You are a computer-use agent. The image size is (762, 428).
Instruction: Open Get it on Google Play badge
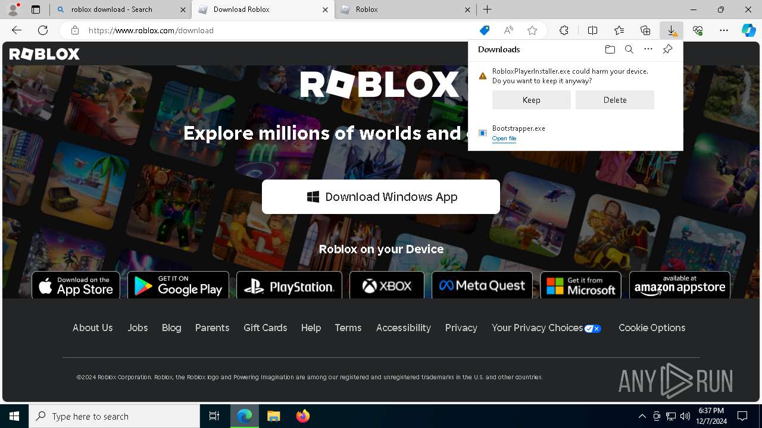[x=178, y=285]
